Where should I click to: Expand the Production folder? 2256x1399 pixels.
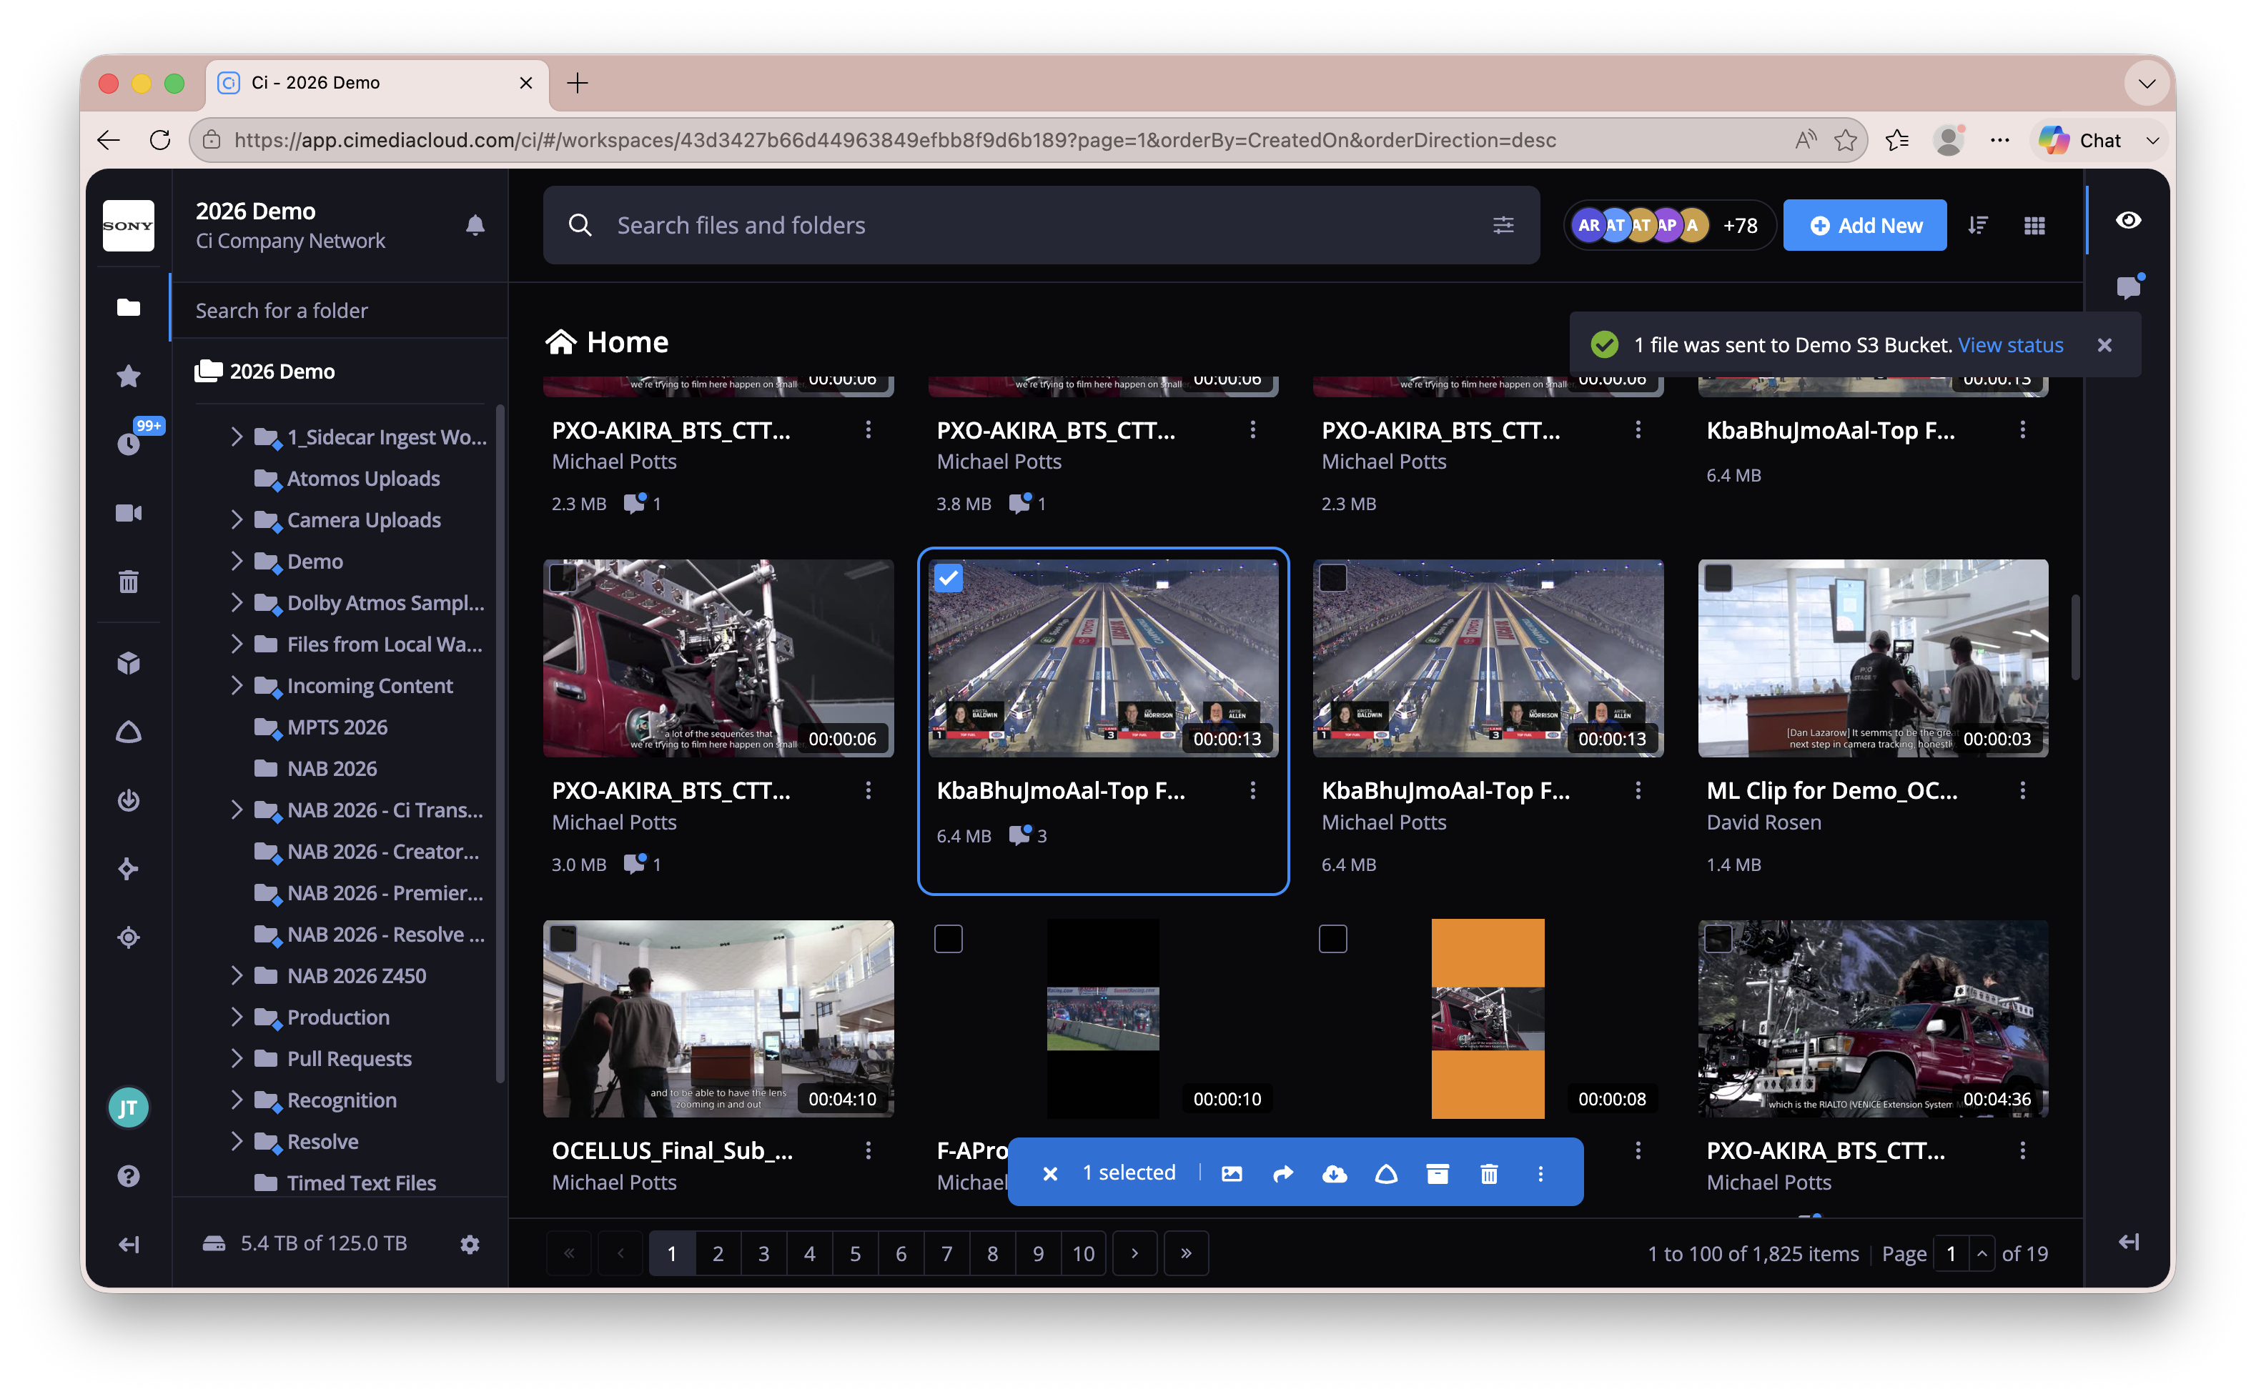(236, 1017)
